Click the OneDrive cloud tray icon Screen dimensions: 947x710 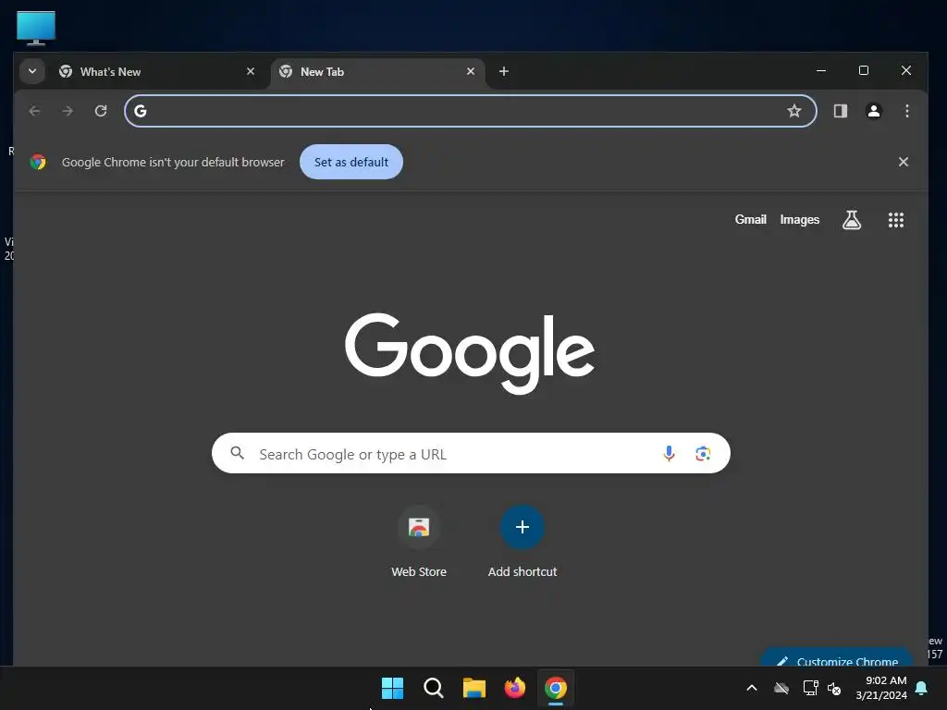(781, 688)
